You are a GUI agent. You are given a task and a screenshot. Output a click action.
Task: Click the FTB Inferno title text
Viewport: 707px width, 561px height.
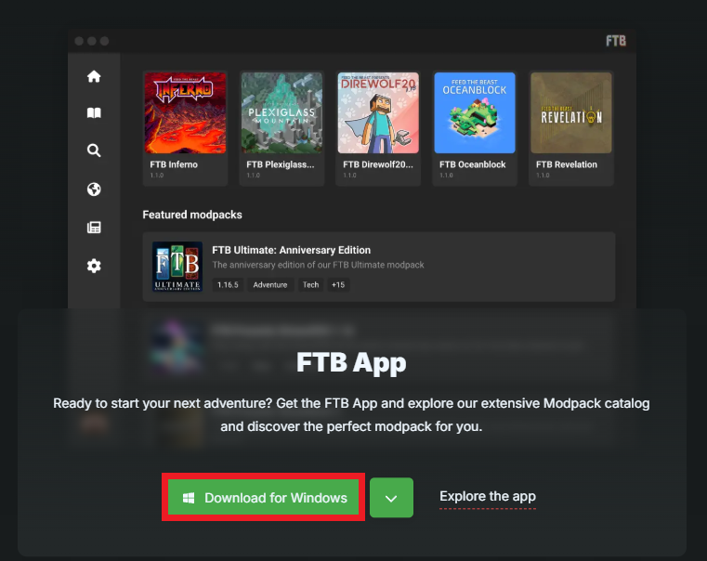(174, 164)
